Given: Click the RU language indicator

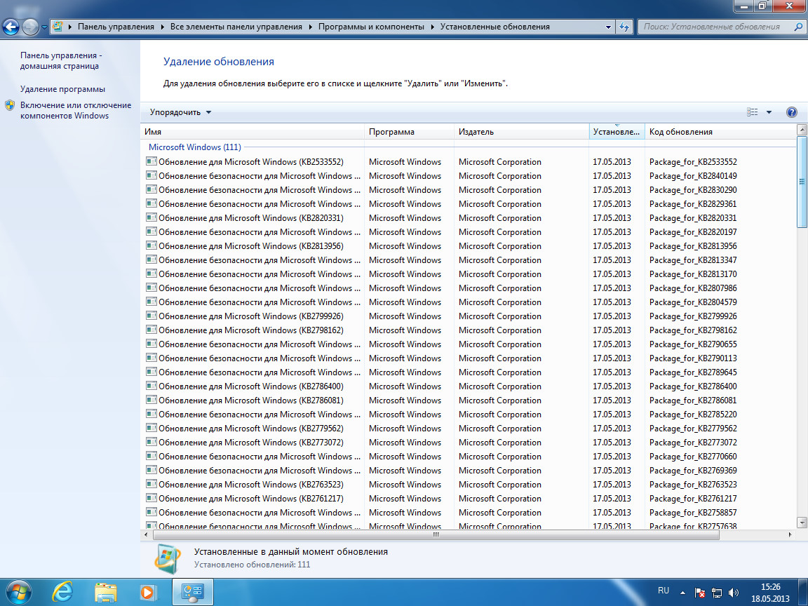Looking at the screenshot, I should point(664,591).
